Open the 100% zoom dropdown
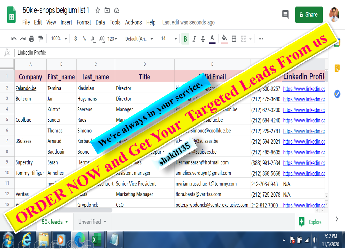 (59, 39)
